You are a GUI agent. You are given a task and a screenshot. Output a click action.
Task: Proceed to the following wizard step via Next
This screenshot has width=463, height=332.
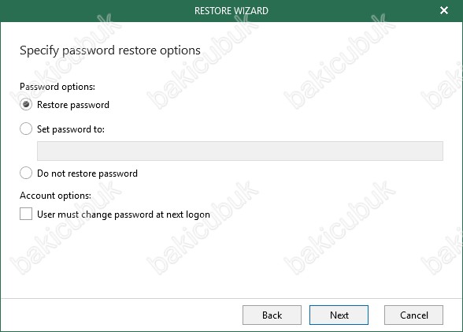339,315
